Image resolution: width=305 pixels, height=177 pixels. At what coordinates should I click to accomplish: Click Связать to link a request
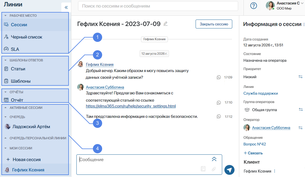[253, 153]
